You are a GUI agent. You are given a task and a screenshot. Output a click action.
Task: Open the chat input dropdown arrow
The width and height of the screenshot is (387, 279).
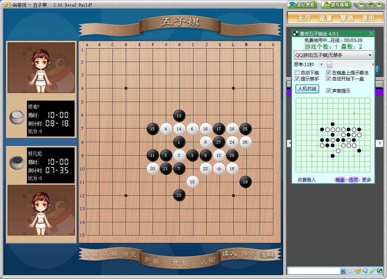343,271
